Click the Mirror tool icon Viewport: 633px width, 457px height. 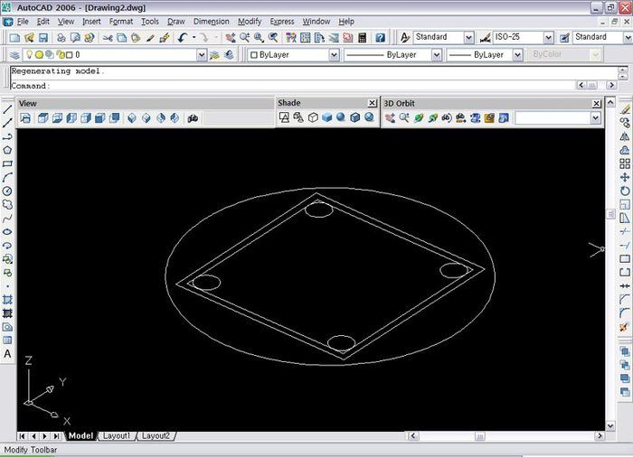[x=625, y=136]
